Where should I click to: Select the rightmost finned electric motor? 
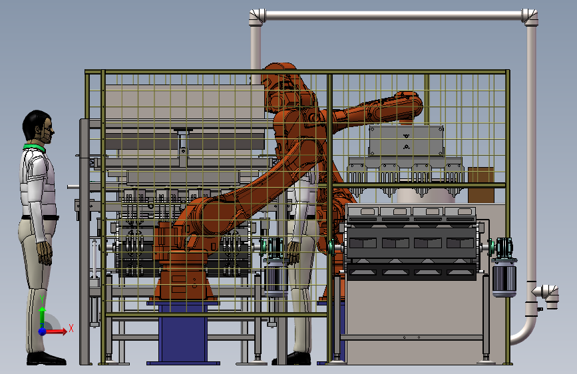(504, 280)
